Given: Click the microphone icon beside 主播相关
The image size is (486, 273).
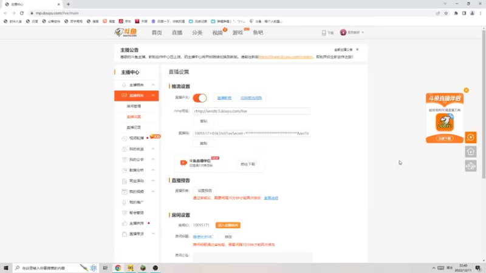Looking at the screenshot, I should click(x=124, y=85).
